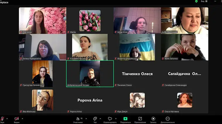Click the green encryption shield icon
The image size is (222, 124).
coord(196,1)
